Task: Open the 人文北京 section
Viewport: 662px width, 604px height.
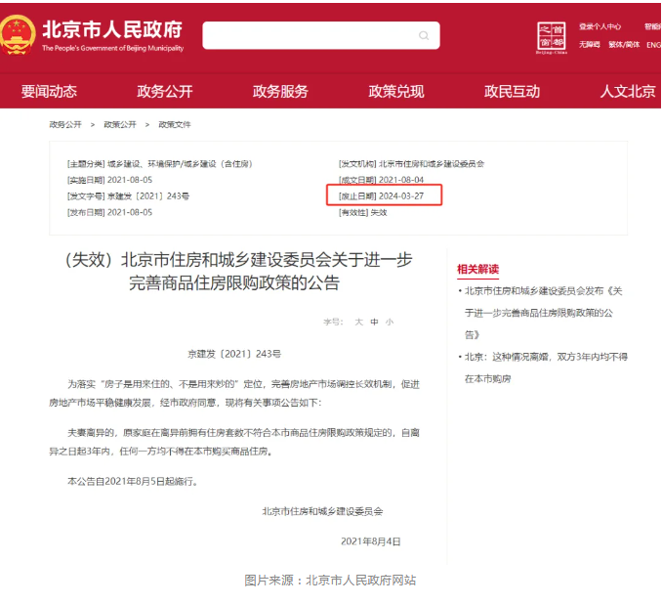Action: [628, 91]
